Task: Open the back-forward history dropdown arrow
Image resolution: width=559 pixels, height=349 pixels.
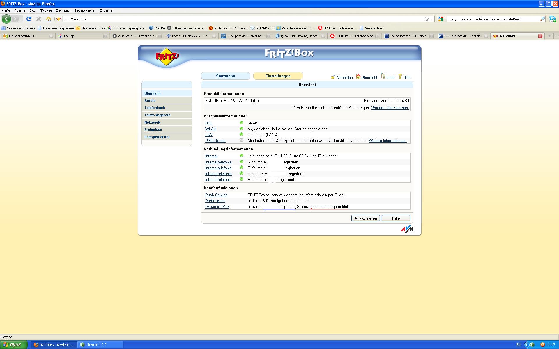Action: pyautogui.click(x=21, y=19)
